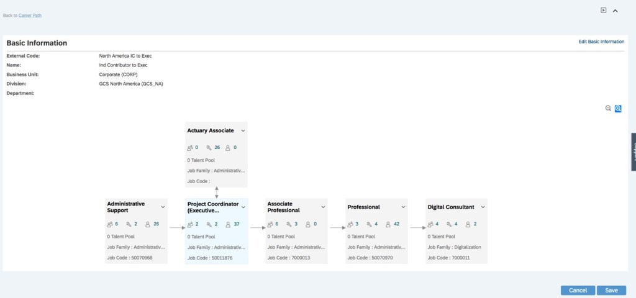Viewport: 636px width, 298px height.
Task: Go back via the Career Path link
Action: pyautogui.click(x=30, y=15)
